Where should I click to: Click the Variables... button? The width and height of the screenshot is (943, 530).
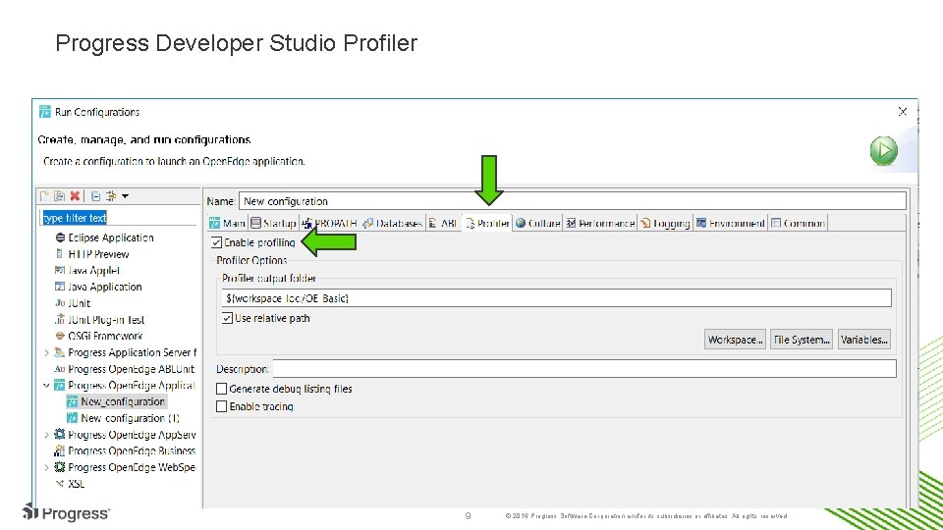pyautogui.click(x=863, y=340)
